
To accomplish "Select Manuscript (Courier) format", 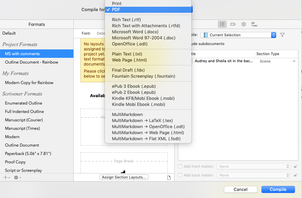I will (37, 120).
